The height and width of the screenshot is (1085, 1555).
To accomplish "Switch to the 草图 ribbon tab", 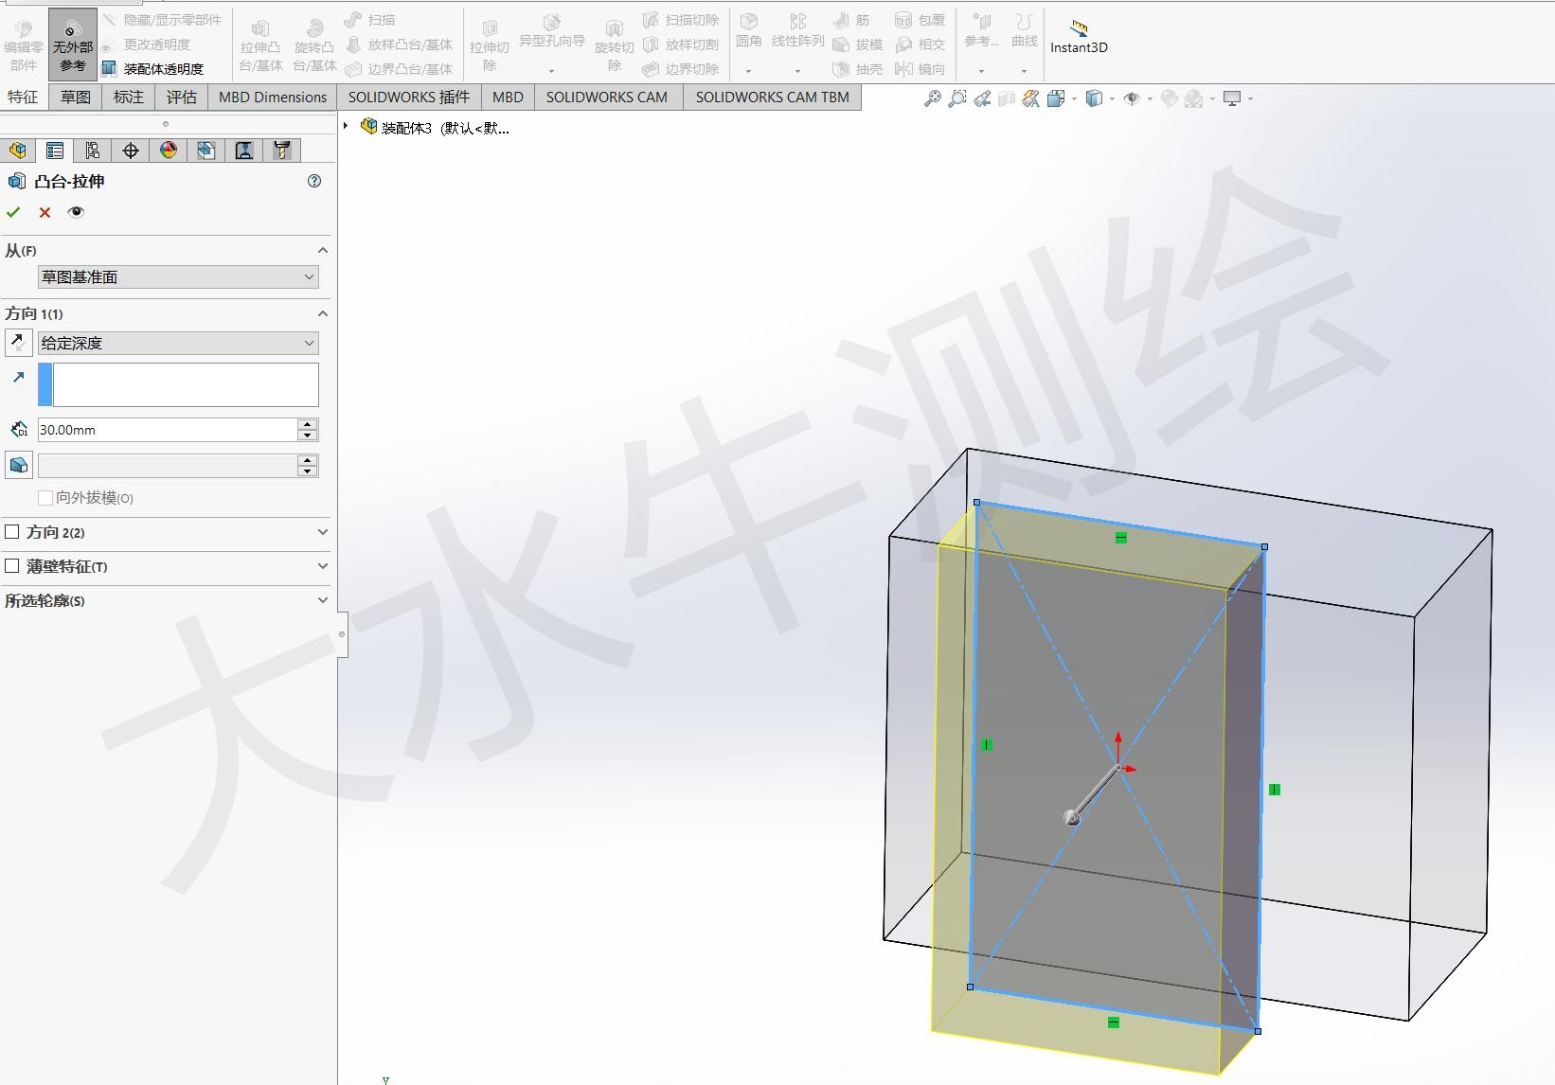I will click(x=76, y=97).
